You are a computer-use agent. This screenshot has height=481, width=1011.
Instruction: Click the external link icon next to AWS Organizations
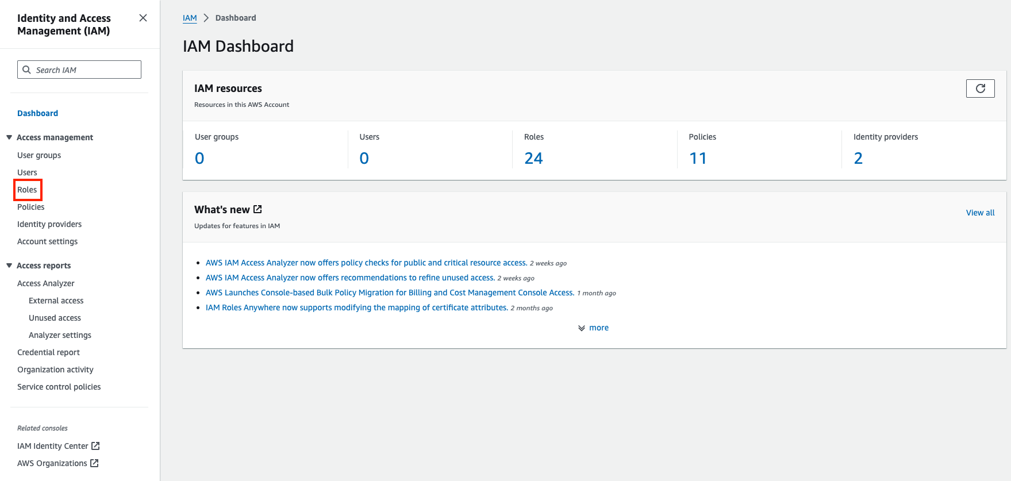pyautogui.click(x=95, y=463)
